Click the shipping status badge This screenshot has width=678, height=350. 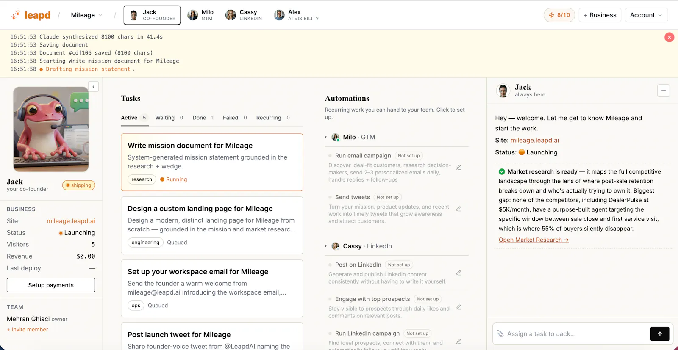pos(79,185)
